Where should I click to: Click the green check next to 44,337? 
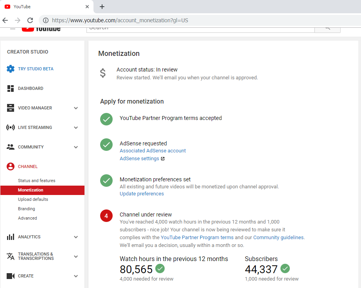(285, 268)
